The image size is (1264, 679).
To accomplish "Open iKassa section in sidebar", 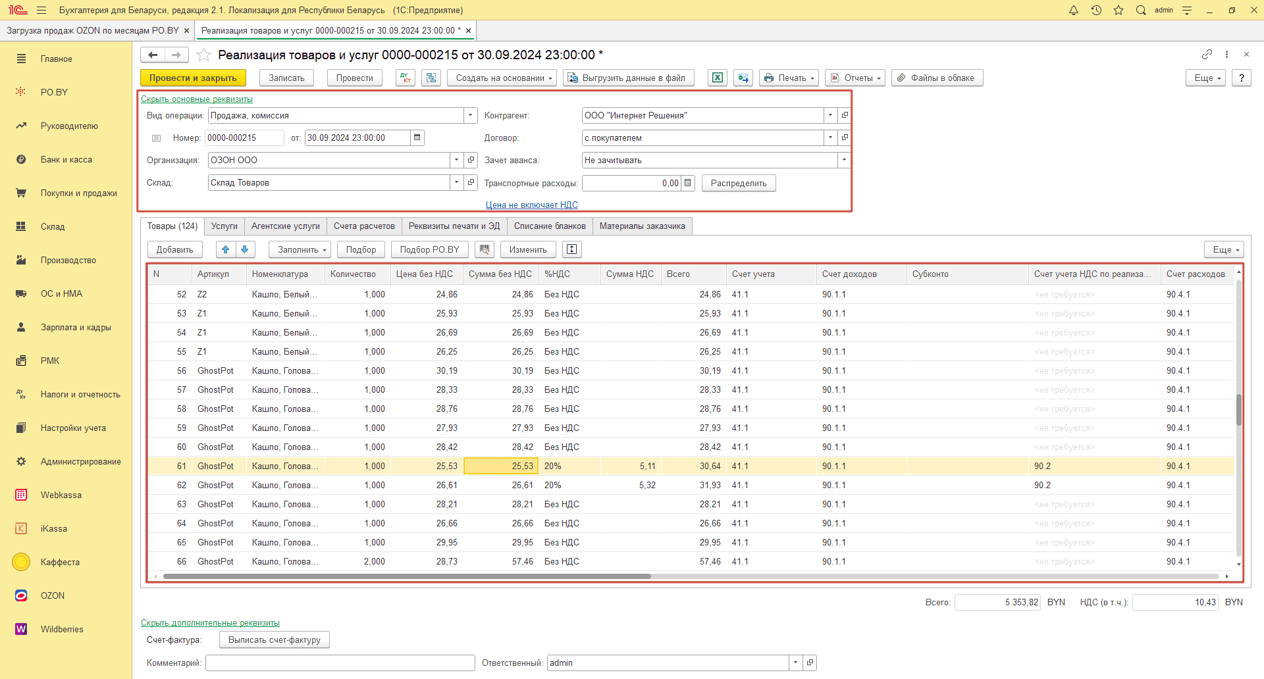I will coord(54,528).
